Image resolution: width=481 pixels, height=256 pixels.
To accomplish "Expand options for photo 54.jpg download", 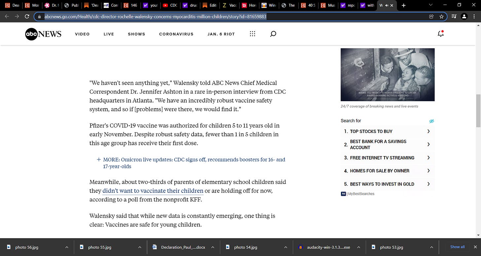I will (286, 247).
